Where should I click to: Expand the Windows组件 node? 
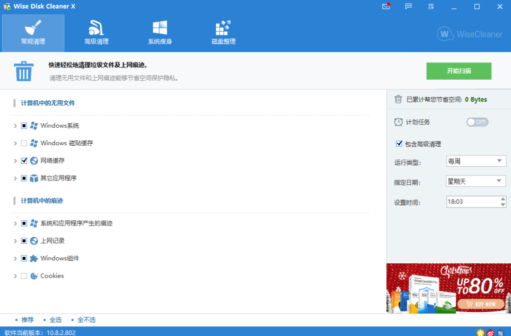point(15,258)
